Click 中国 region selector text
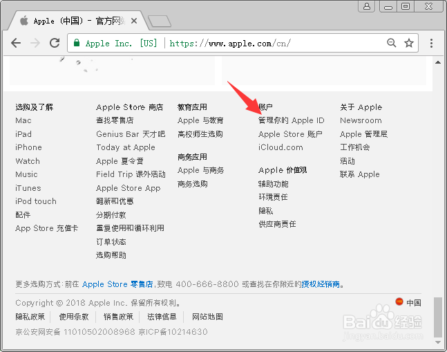Screen dimensions: 447x352 414,303
